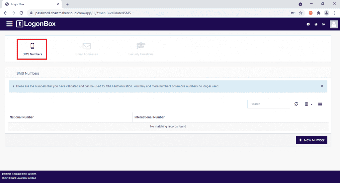
Task: Open the Chrome extensions puzzle icon
Action: (318, 13)
